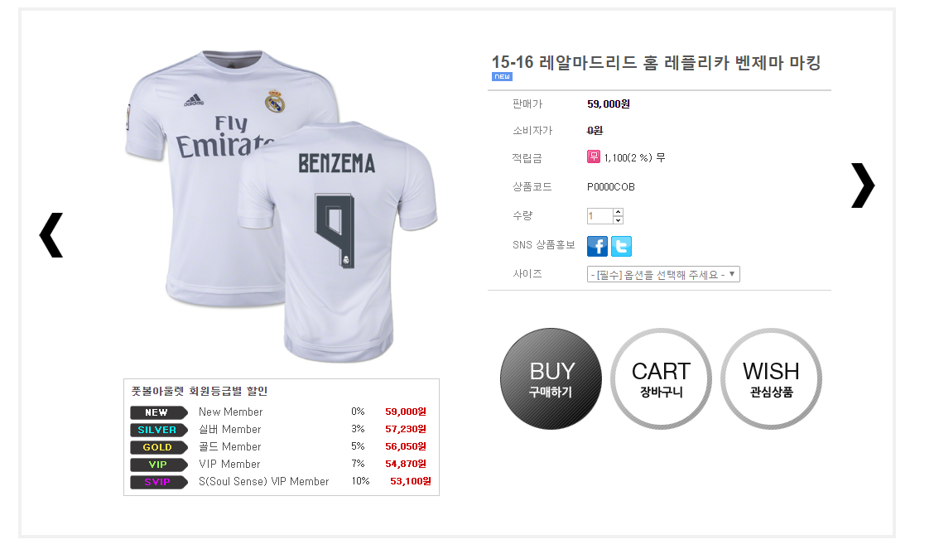
Task: Increase quantity with the up arrow
Action: [x=618, y=212]
